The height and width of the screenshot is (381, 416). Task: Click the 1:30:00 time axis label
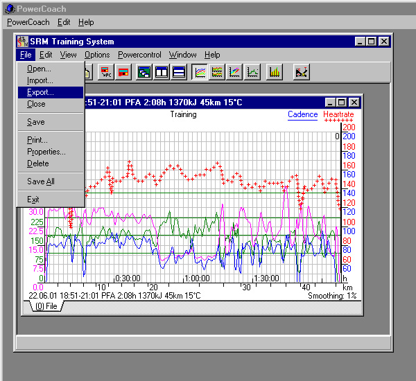[266, 278]
